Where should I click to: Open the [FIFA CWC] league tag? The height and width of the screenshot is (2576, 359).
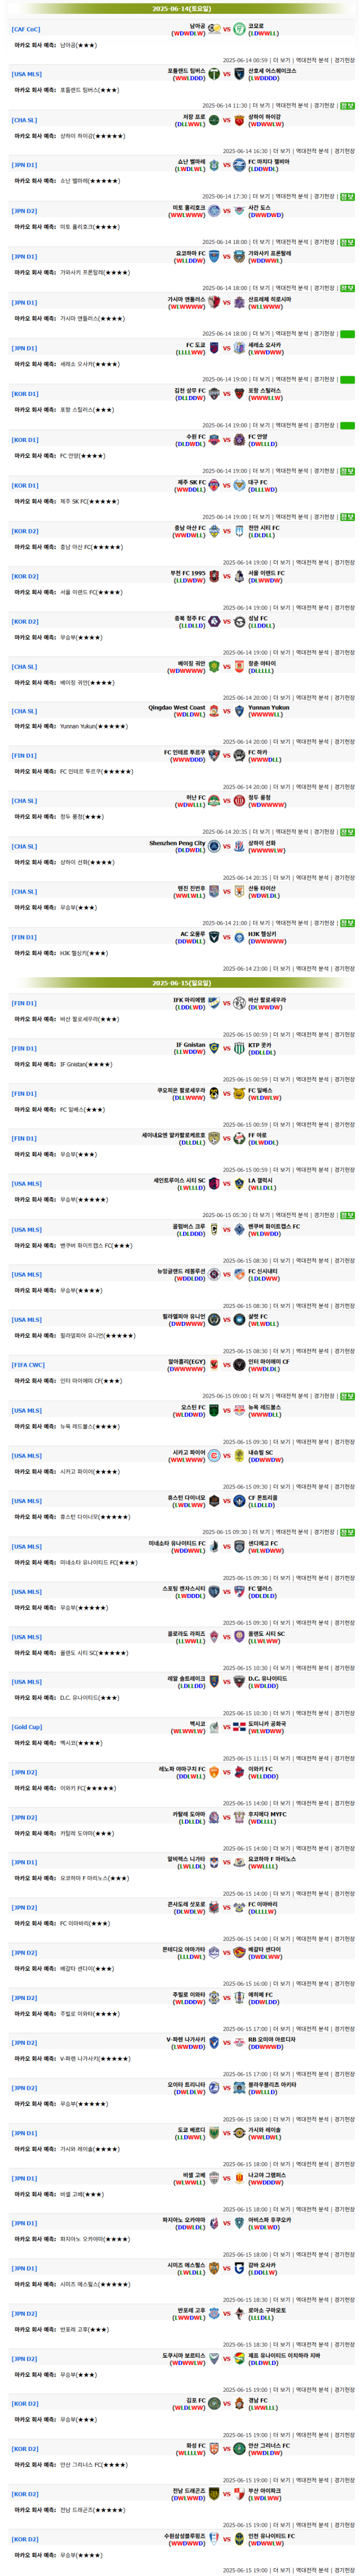click(28, 1366)
